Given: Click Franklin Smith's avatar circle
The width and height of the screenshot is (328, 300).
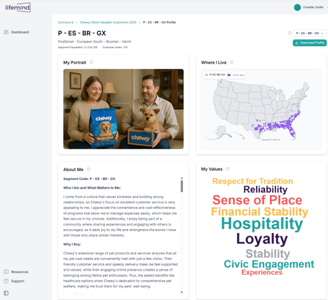Looking at the screenshot, I should [x=297, y=7].
